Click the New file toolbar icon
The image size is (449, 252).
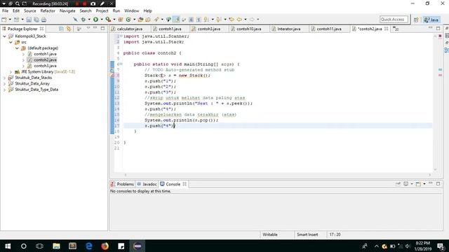click(4, 20)
